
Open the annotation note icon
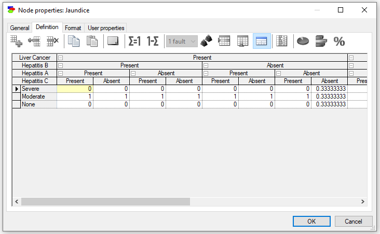[113, 41]
